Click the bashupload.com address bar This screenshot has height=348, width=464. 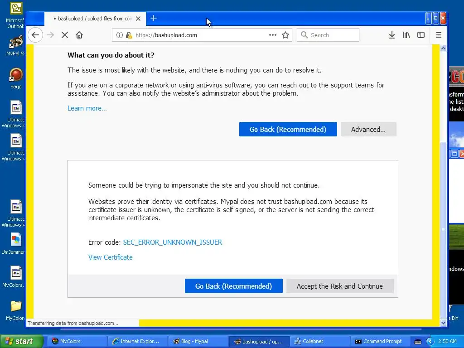(201, 35)
